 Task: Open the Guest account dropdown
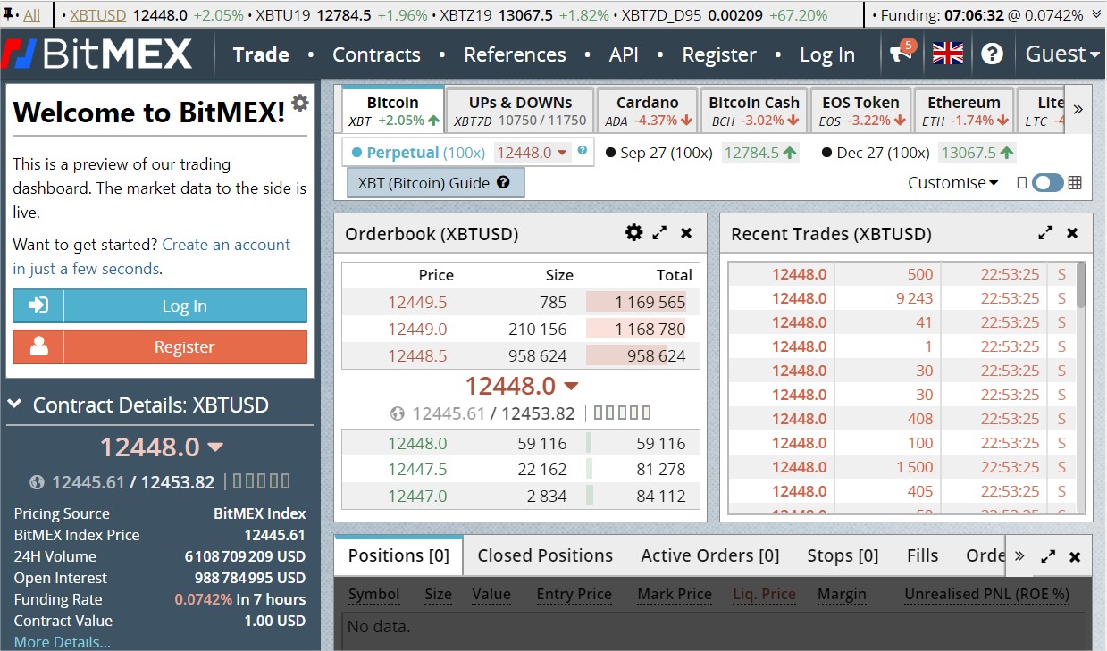1062,54
